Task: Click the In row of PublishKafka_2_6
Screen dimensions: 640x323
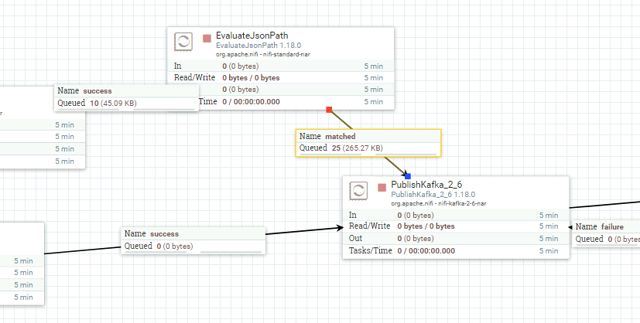Action: pyautogui.click(x=456, y=215)
